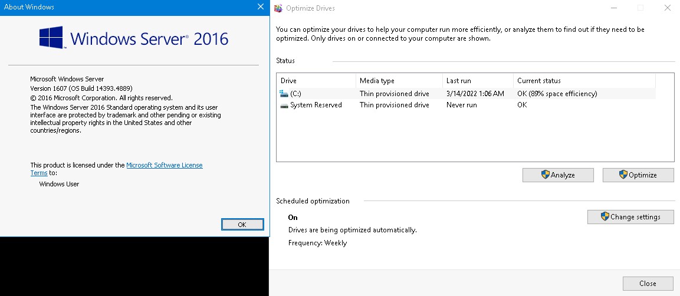Click the Windows logo in About Windows
This screenshot has height=296, width=680.
click(51, 37)
